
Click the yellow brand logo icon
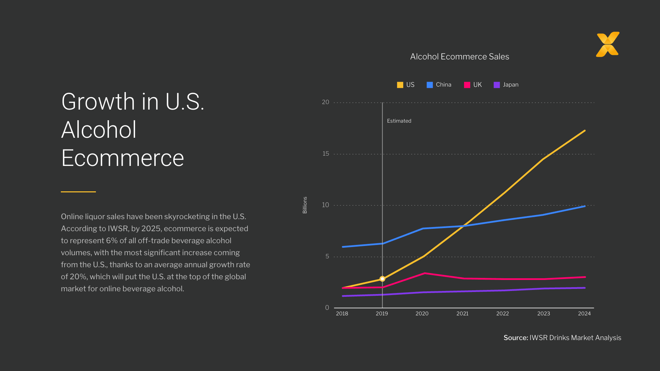pos(607,45)
